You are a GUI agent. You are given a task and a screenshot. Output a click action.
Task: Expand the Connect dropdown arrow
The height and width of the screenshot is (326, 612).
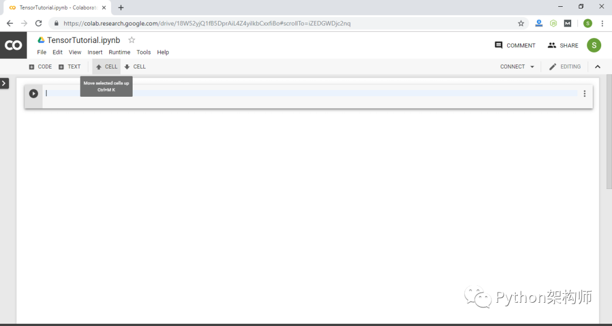pos(532,67)
